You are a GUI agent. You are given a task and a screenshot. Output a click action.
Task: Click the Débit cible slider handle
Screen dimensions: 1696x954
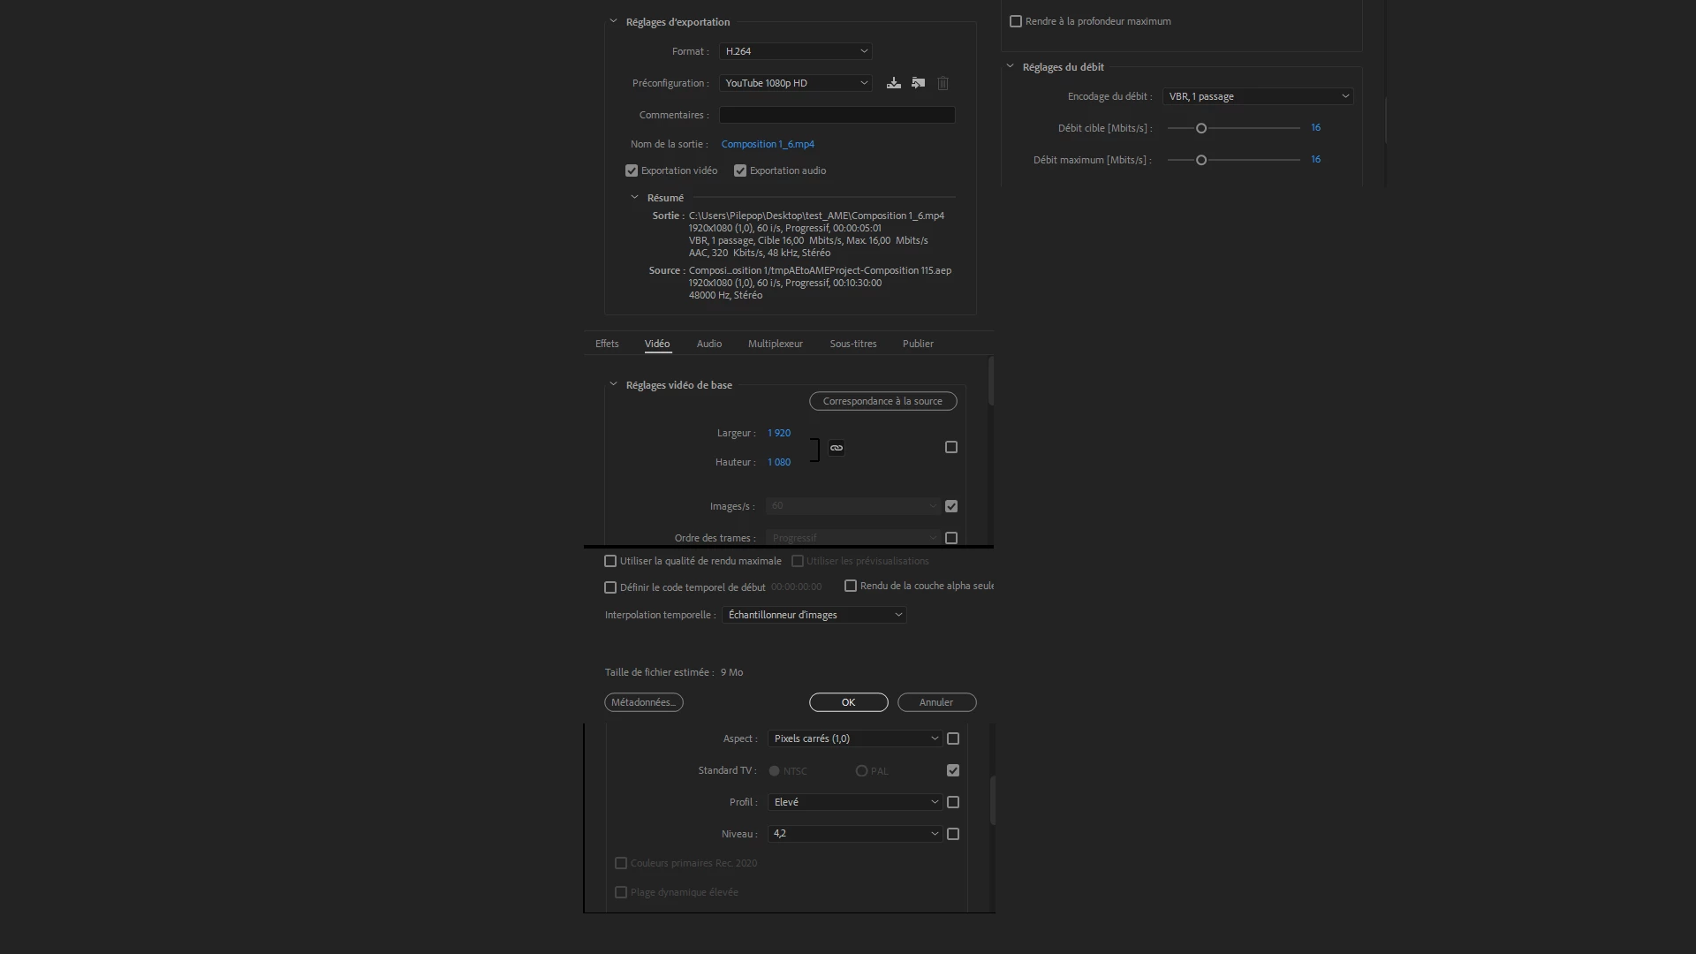point(1201,128)
